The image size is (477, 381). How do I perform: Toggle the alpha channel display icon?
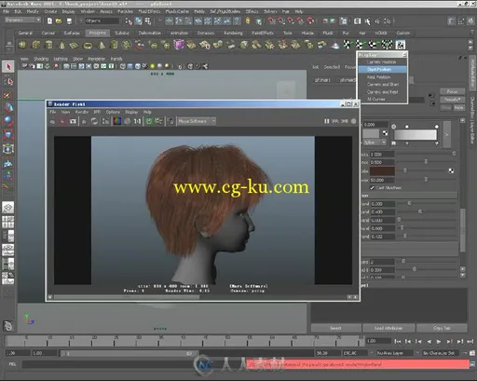click(127, 121)
